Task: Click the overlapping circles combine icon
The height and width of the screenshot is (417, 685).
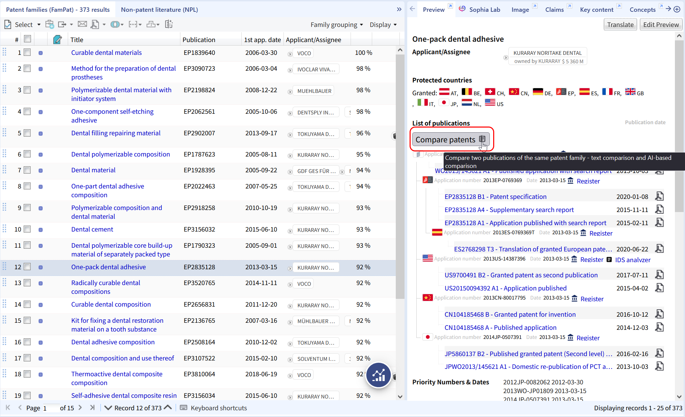Action: pos(115,25)
